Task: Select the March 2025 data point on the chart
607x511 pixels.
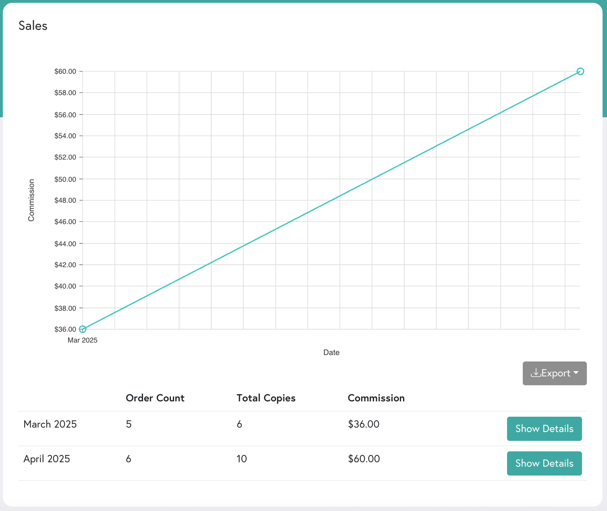Action: pos(82,329)
